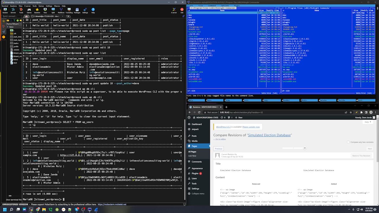This screenshot has height=213, width=379.
Task: Open browser extensions puzzle icon
Action: point(361,112)
